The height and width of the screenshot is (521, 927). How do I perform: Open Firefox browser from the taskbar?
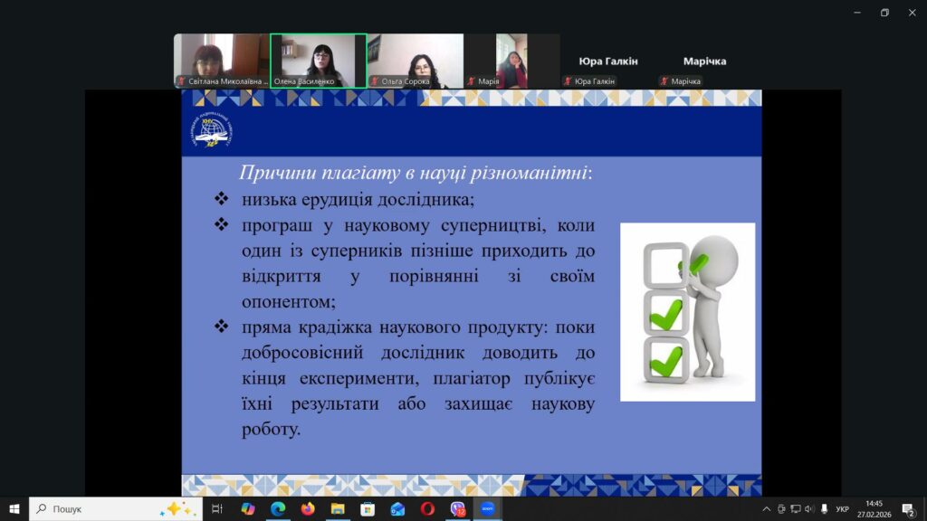pos(308,509)
